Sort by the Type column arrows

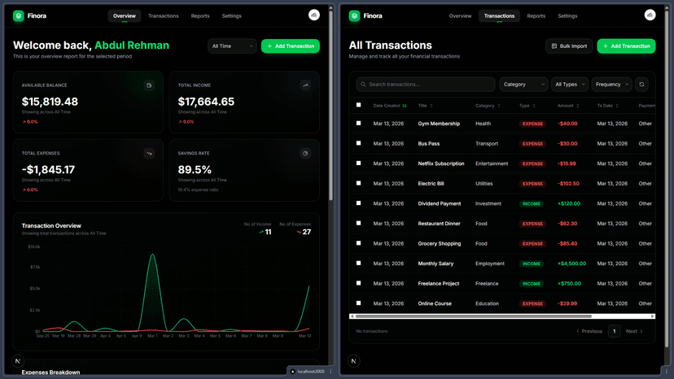pos(534,106)
